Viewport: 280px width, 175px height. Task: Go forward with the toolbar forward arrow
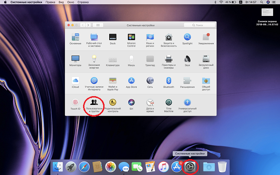[88, 25]
